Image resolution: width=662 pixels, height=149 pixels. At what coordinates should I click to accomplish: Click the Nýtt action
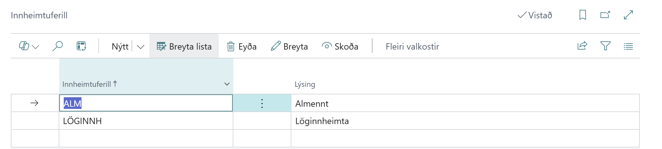pos(120,46)
